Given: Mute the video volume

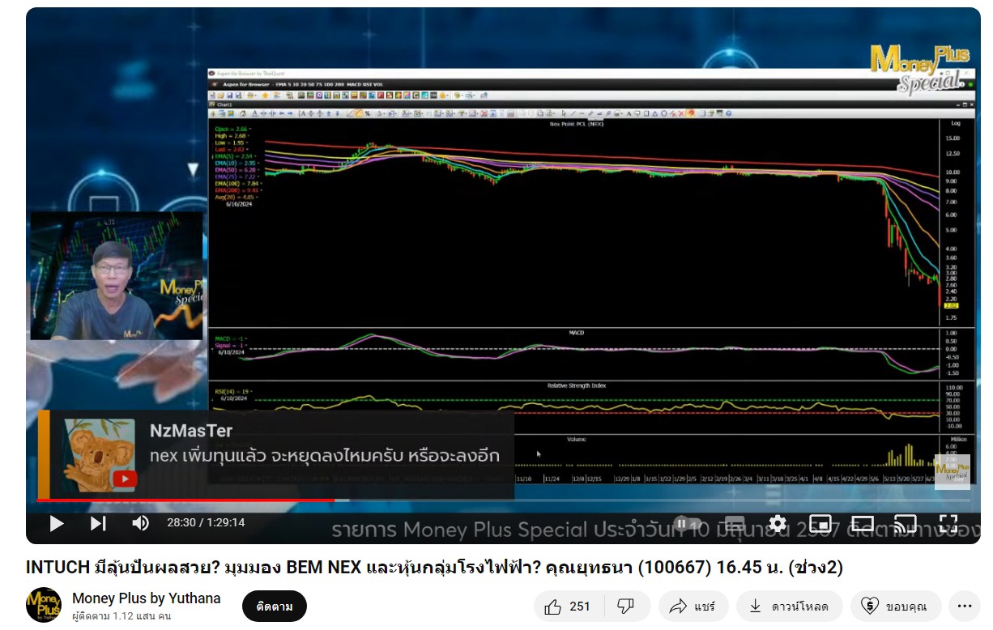Looking at the screenshot, I should click(140, 523).
